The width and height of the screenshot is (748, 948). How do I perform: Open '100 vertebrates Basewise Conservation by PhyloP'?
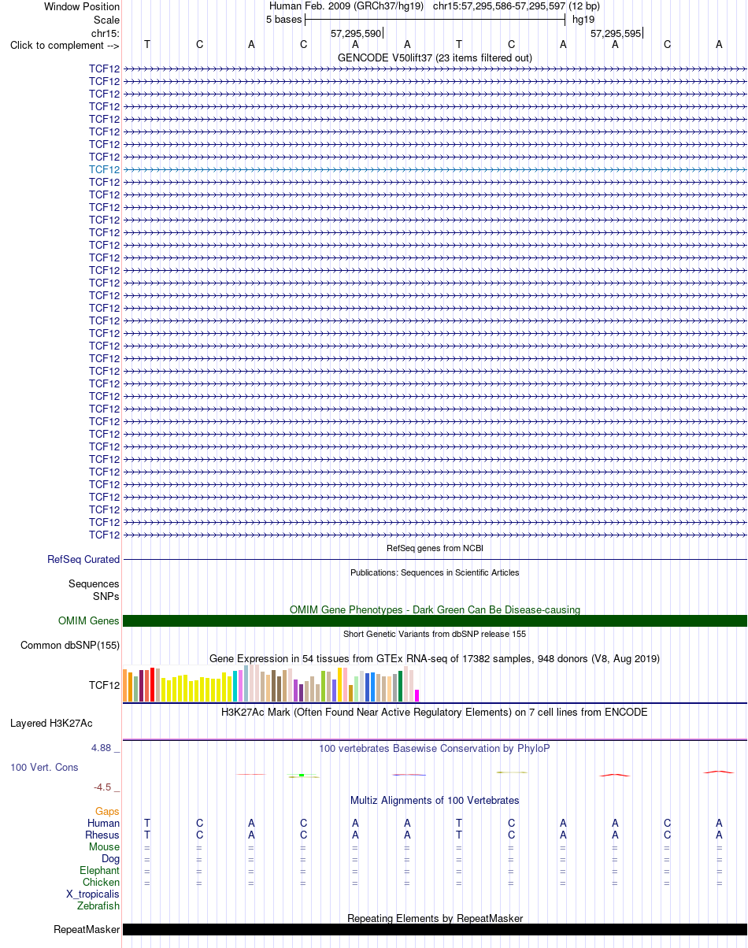point(435,748)
